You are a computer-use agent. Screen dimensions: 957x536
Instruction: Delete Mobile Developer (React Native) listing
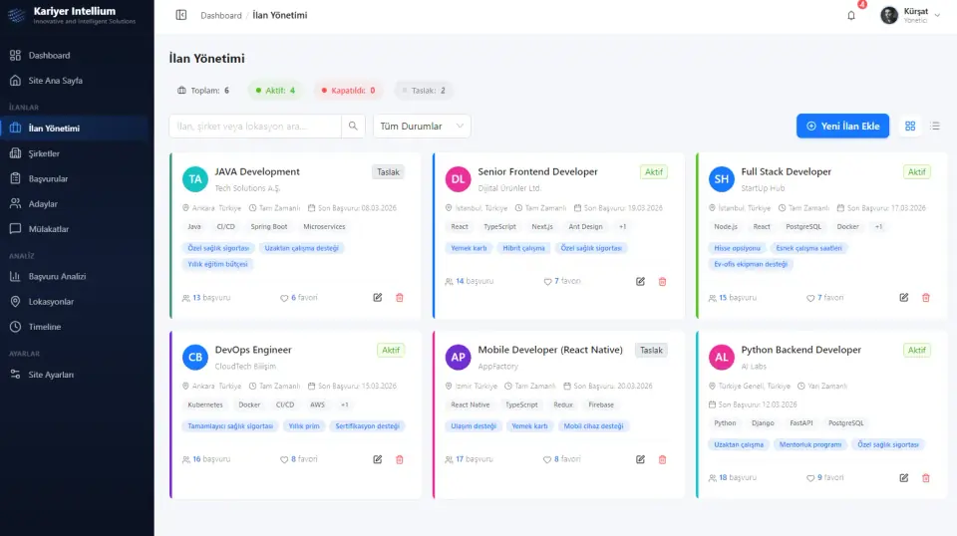pyautogui.click(x=662, y=459)
